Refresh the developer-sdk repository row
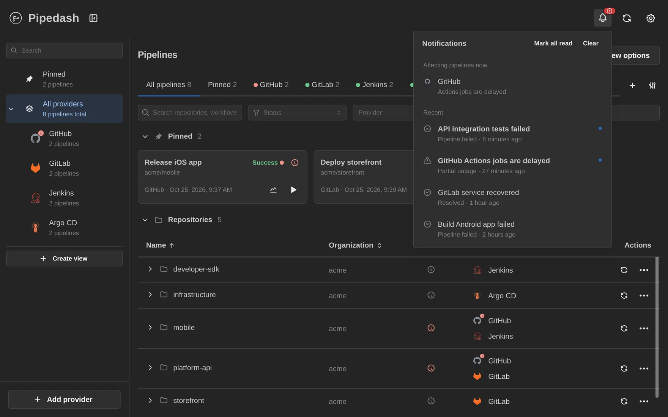 [624, 270]
